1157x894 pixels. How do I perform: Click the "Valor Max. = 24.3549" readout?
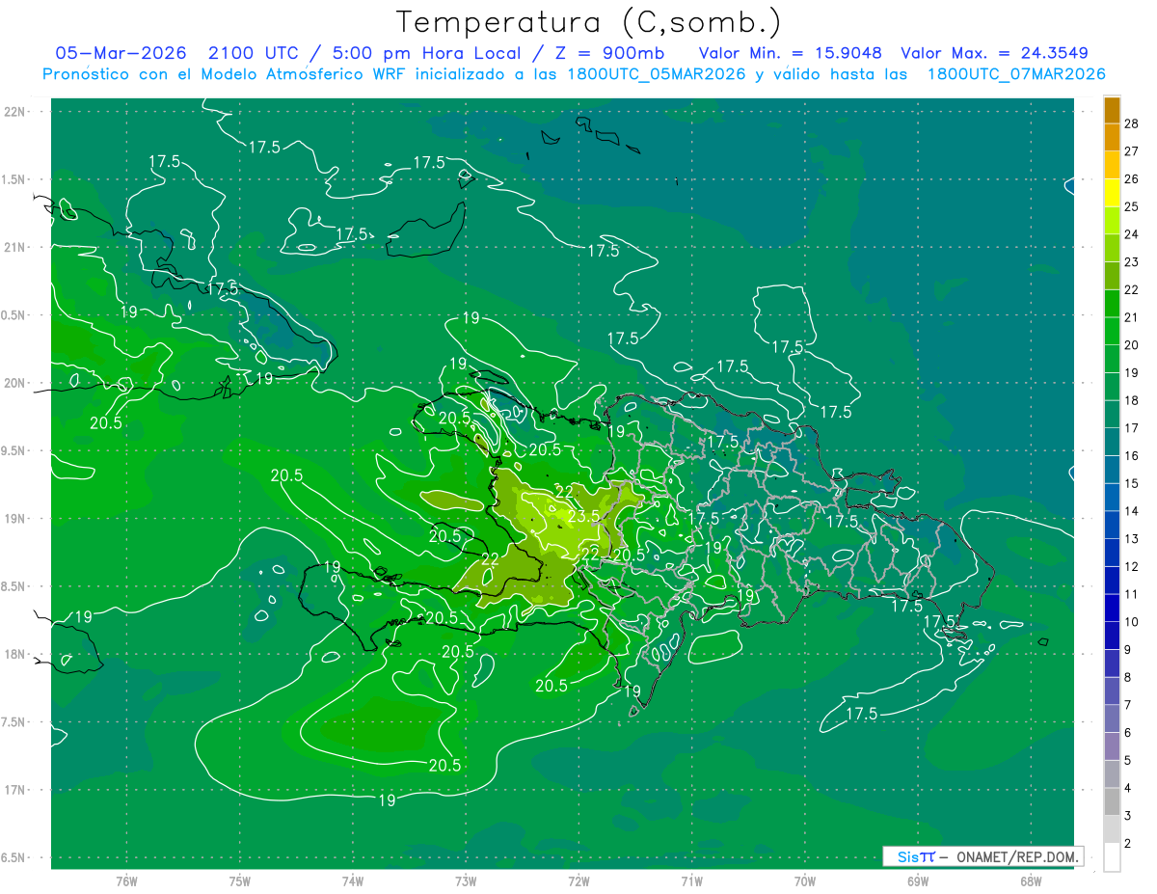click(994, 53)
